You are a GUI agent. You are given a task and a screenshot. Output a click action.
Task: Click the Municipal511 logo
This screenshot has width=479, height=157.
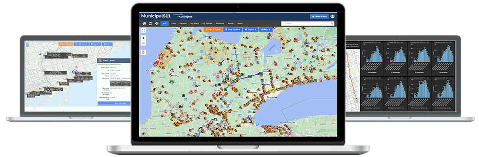click(x=156, y=16)
